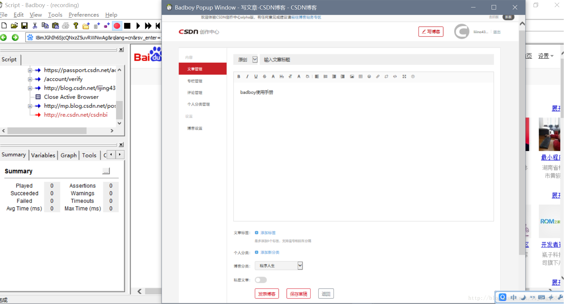Screen dimensions: 564x304
Task: Click the green browser Forward arrow
Action: 15,37
